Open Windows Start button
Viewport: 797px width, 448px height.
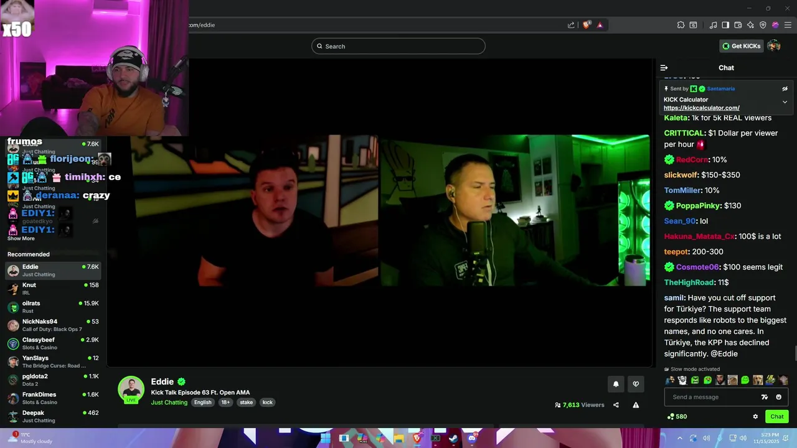click(x=326, y=438)
